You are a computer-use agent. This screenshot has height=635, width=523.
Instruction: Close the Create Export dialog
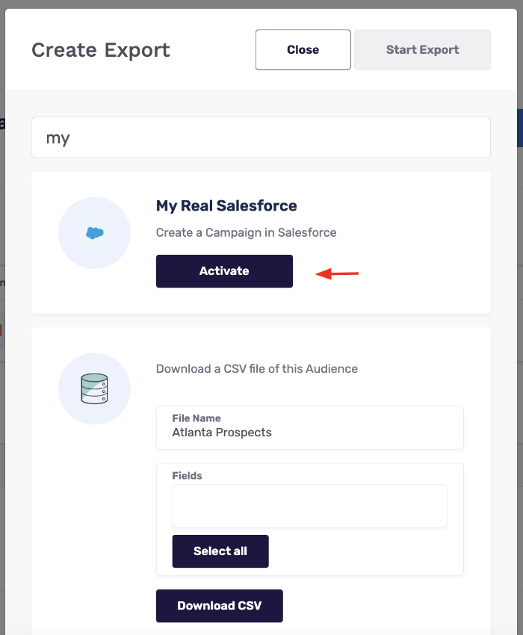pos(303,50)
